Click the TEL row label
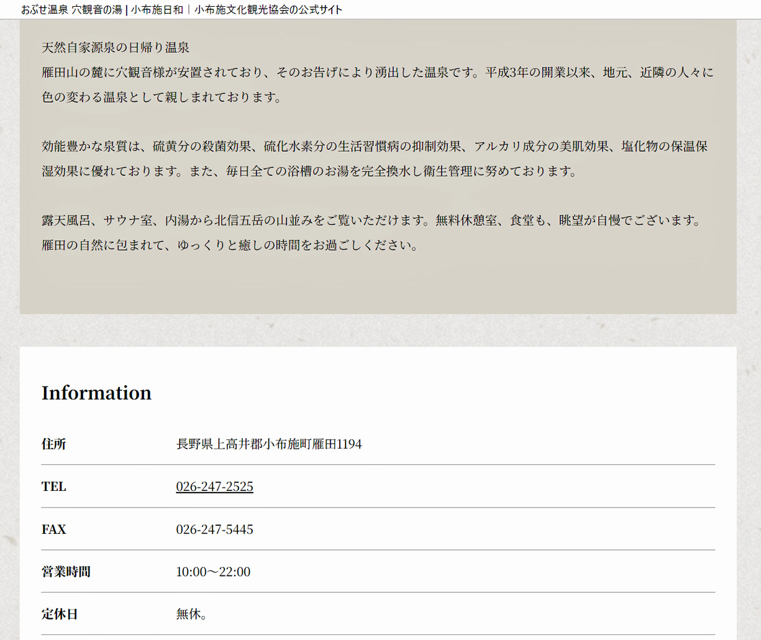This screenshot has height=640, width=761. [53, 487]
